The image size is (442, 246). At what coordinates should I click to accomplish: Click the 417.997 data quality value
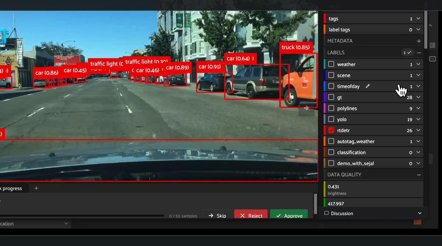tap(336, 203)
